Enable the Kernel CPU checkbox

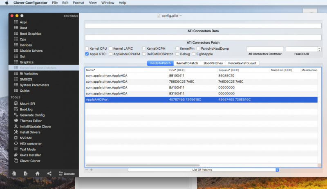click(87, 48)
